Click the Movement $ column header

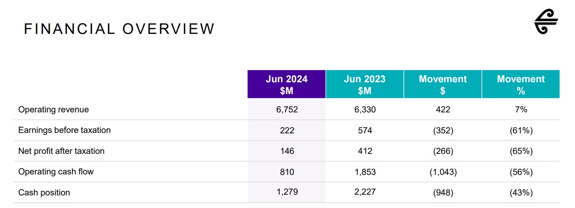(x=443, y=85)
